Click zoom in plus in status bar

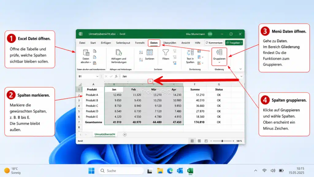tap(233, 141)
